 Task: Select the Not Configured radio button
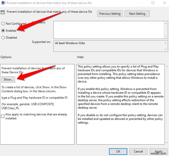[3, 23]
